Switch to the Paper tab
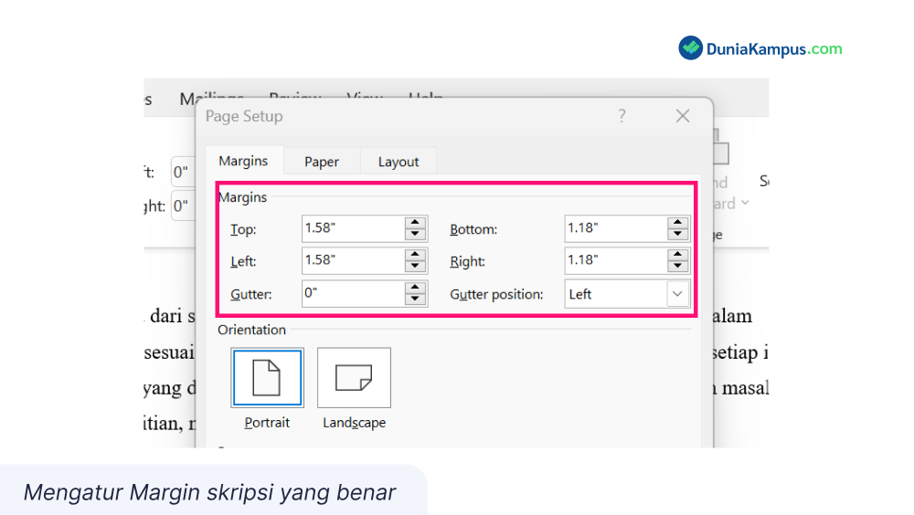This screenshot has width=914, height=515. pyautogui.click(x=322, y=162)
